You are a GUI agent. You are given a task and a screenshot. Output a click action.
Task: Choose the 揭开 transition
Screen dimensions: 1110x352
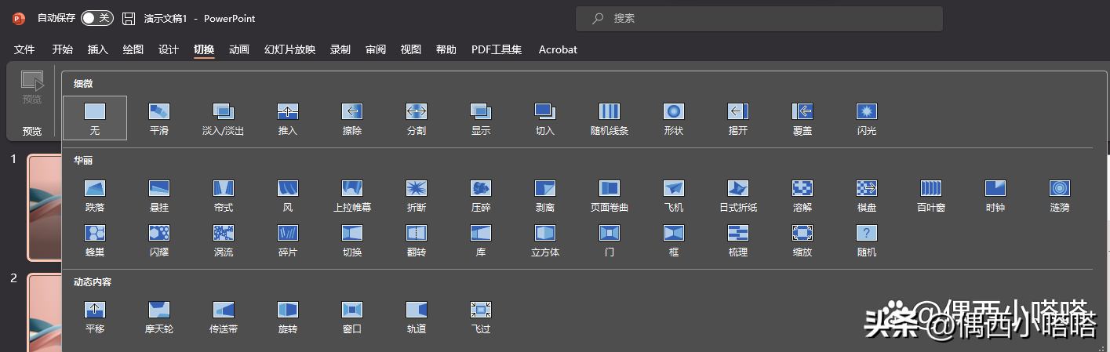738,118
